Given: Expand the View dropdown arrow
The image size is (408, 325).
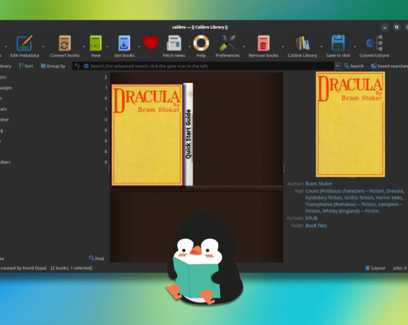Looking at the screenshot, I should pyautogui.click(x=107, y=47).
